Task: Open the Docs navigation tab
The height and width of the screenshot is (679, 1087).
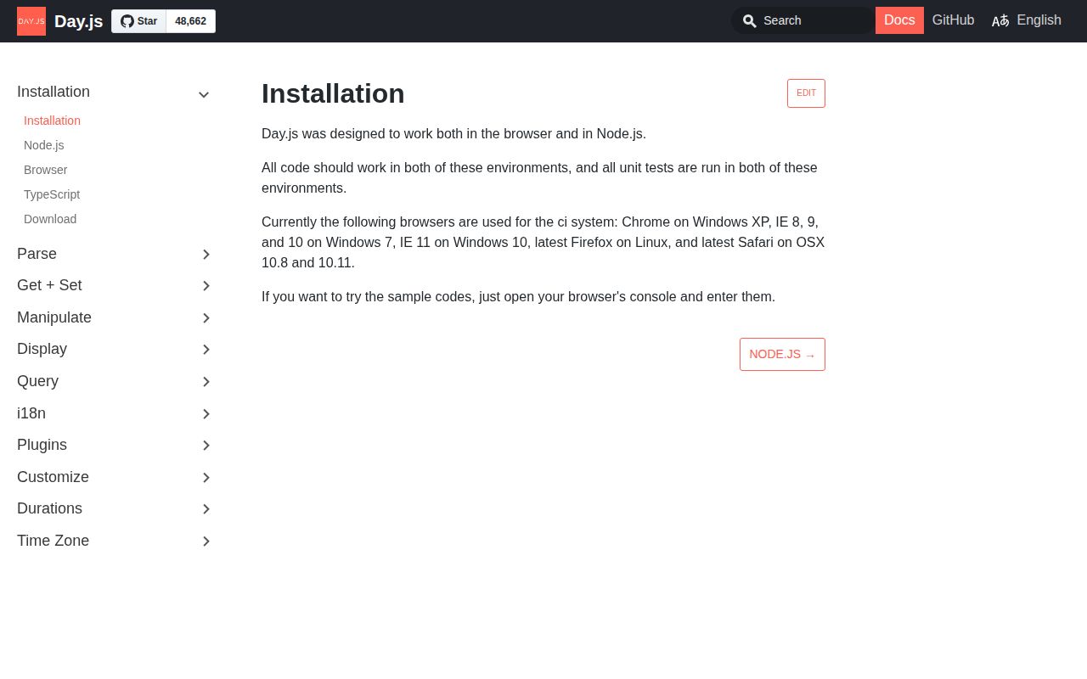Action: (899, 20)
